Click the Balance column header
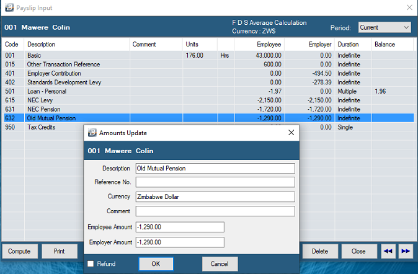This screenshot has width=418, height=274. click(393, 44)
